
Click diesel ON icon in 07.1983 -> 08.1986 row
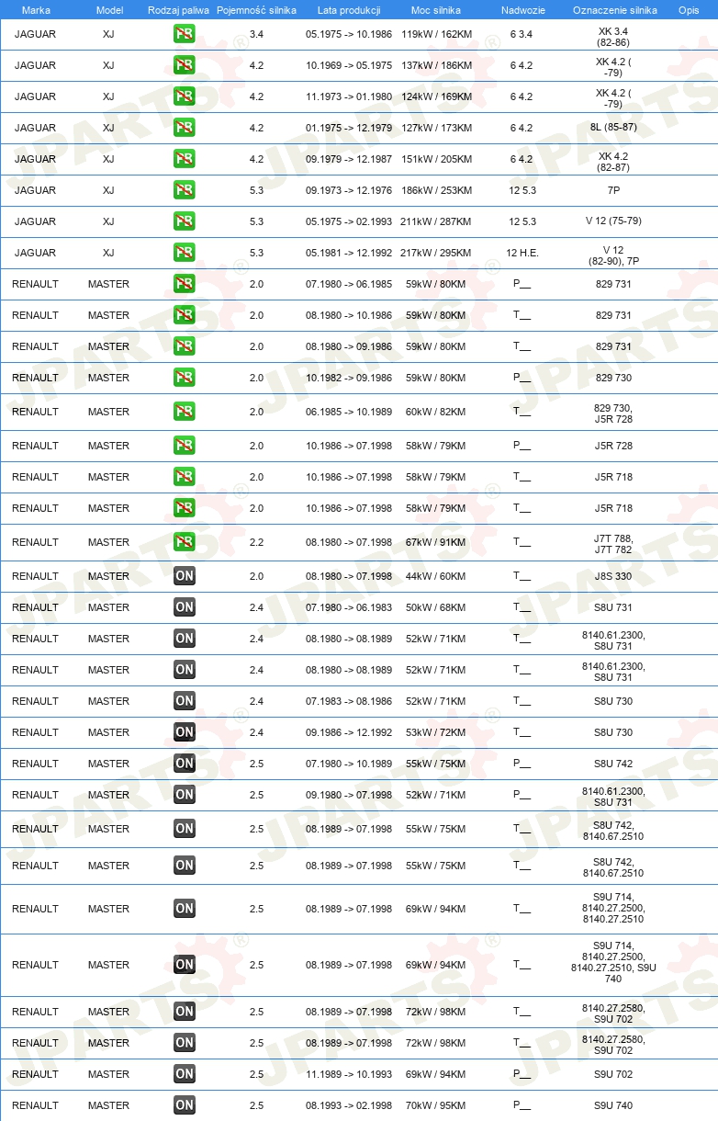(185, 701)
